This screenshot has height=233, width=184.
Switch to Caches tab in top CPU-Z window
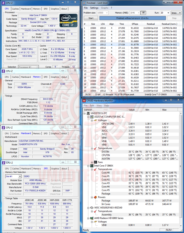[15, 9]
